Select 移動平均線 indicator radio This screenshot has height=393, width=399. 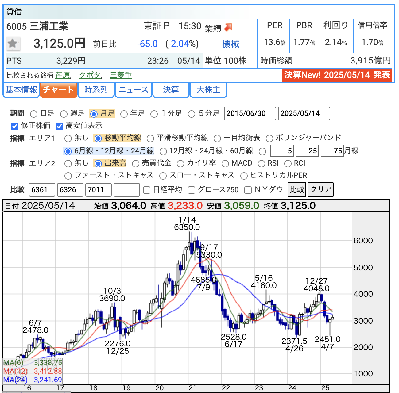98,139
